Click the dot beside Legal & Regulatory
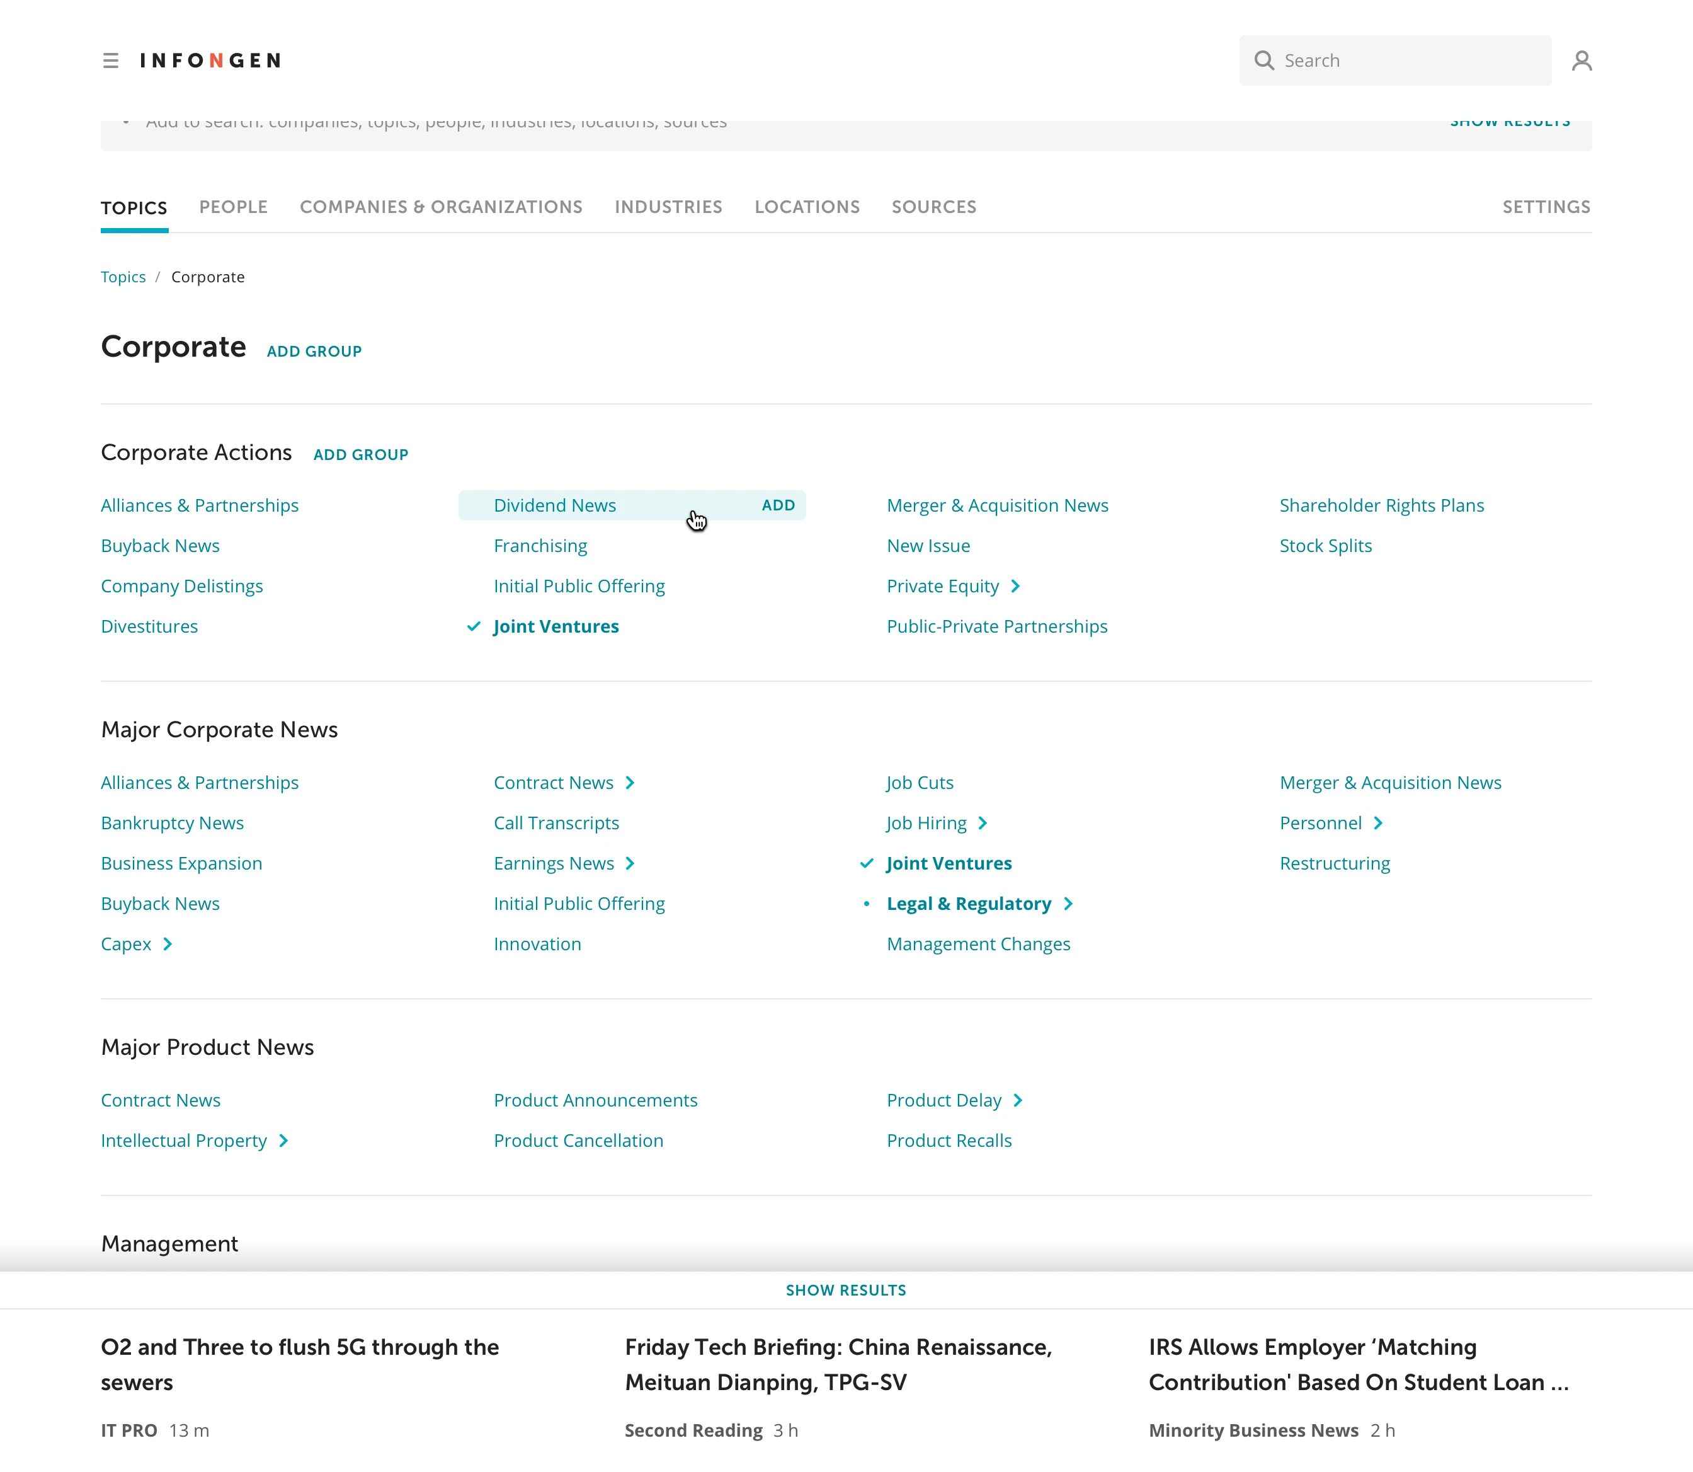Viewport: 1693px width, 1472px height. (866, 904)
